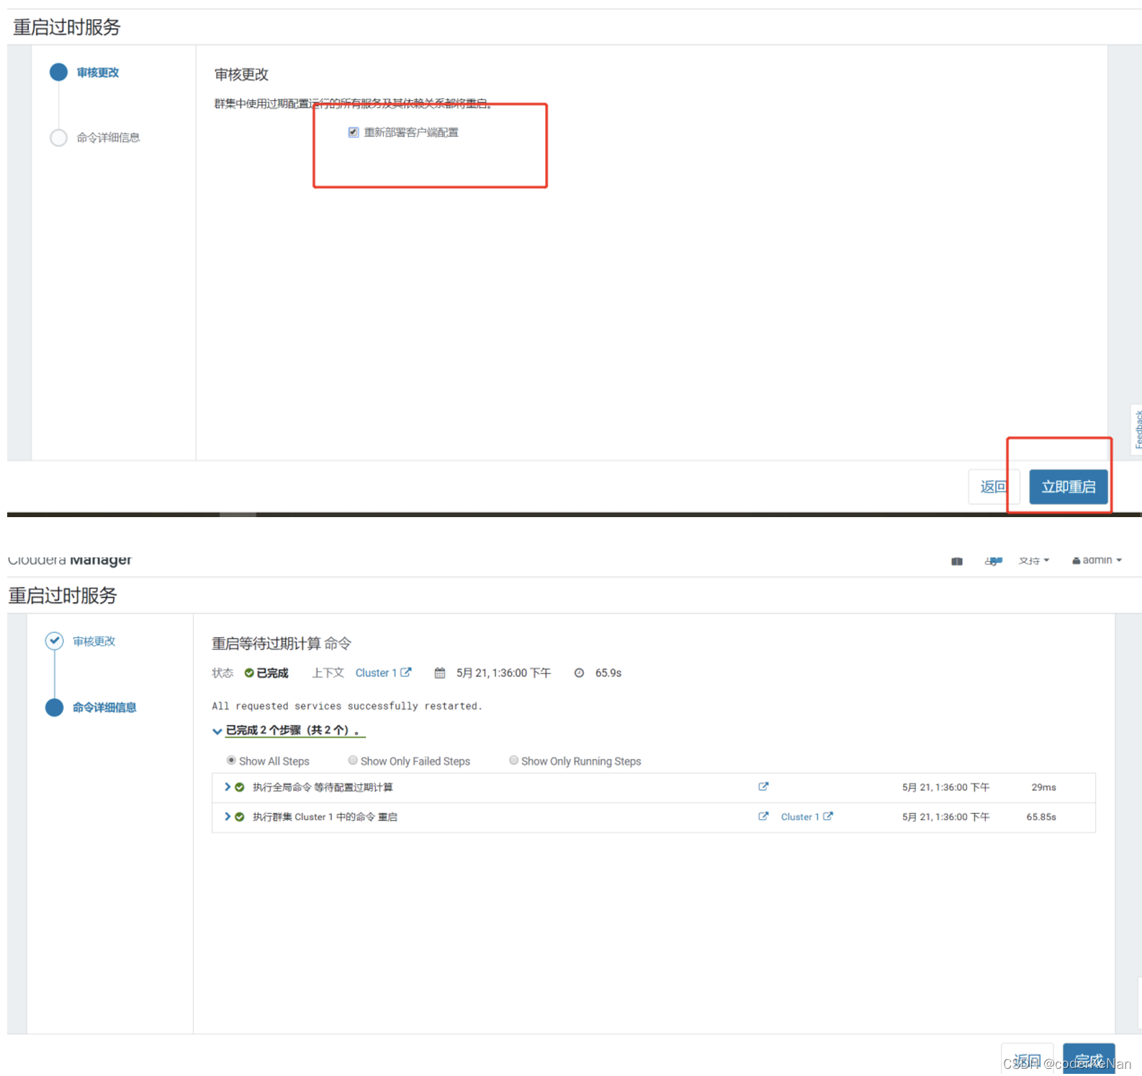Screen dimensions: 1142x1076
Task: Click the clock icon before 65.9s
Action: (x=579, y=673)
